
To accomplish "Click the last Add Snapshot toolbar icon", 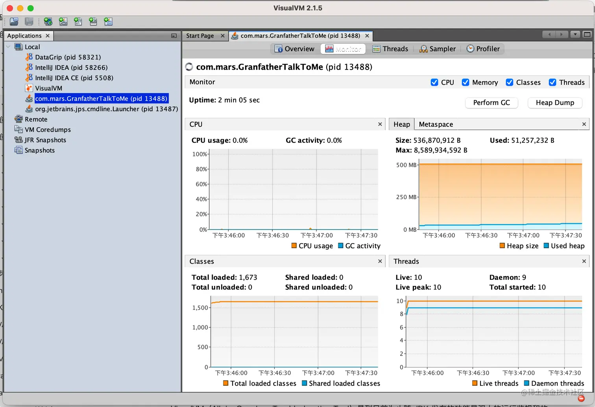I will pyautogui.click(x=108, y=22).
